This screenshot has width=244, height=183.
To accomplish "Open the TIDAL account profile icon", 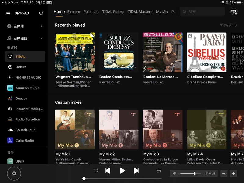I will (x=234, y=12).
